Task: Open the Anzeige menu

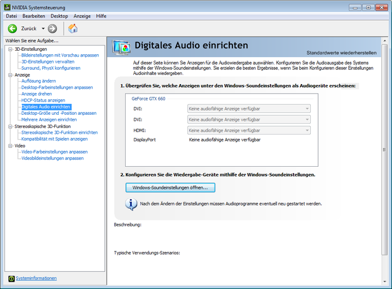Action: pos(82,16)
